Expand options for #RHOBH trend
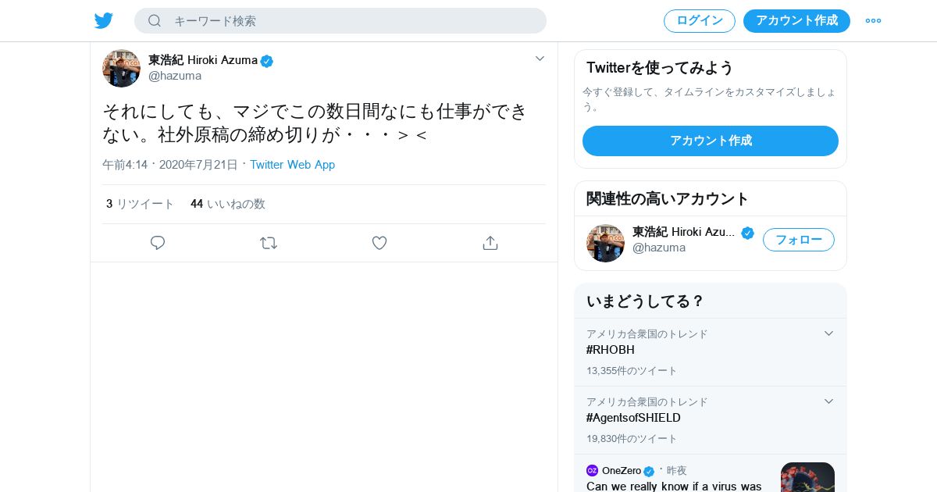The width and height of the screenshot is (937, 492). (x=828, y=333)
